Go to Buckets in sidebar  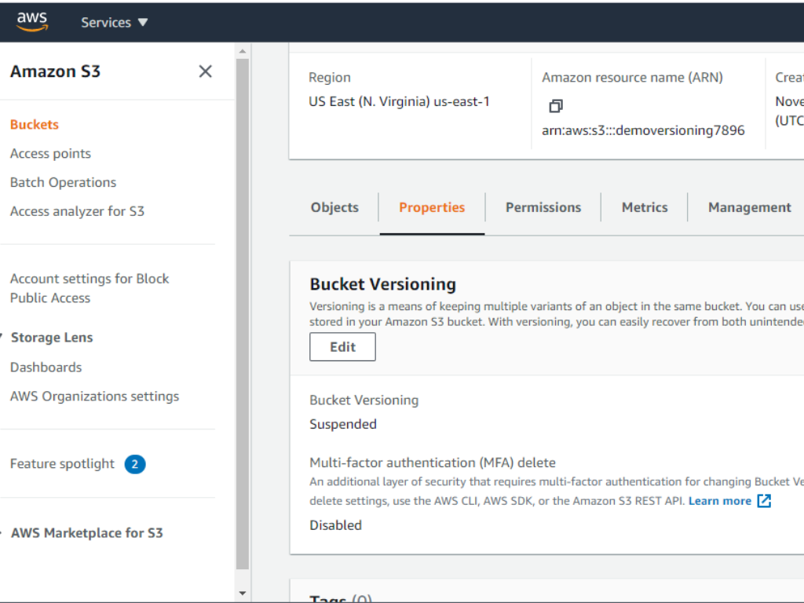point(35,125)
